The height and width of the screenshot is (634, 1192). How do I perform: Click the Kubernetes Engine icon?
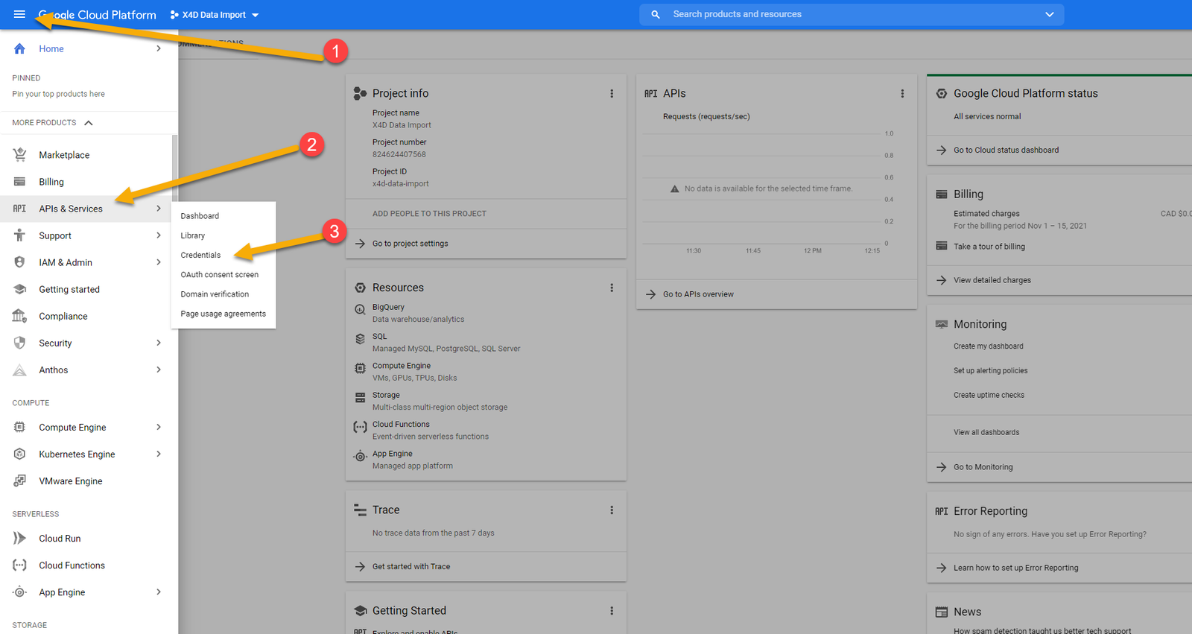coord(20,454)
